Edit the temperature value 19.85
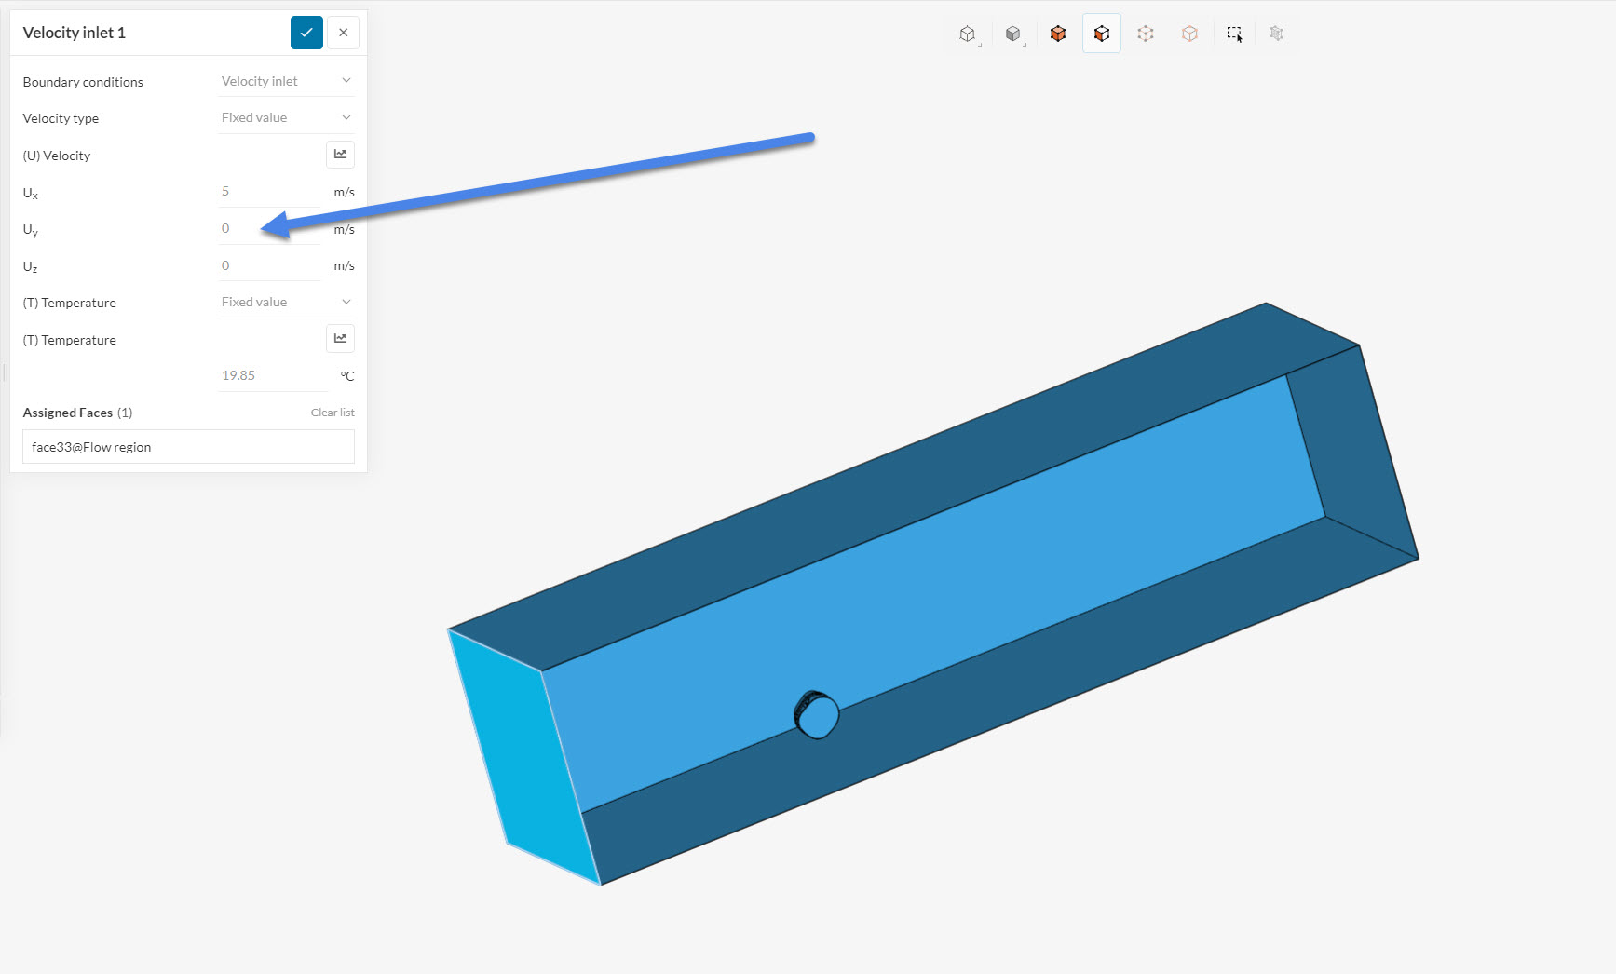Viewport: 1616px width, 974px height. 268,375
